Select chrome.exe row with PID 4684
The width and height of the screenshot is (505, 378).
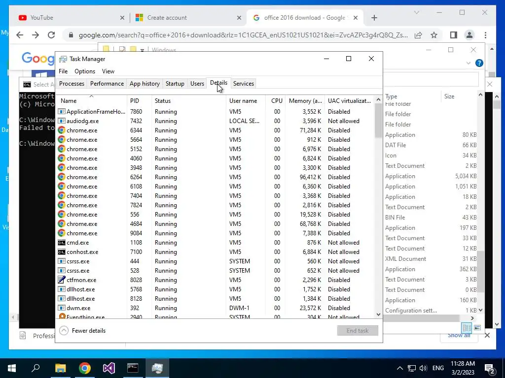pyautogui.click(x=215, y=224)
